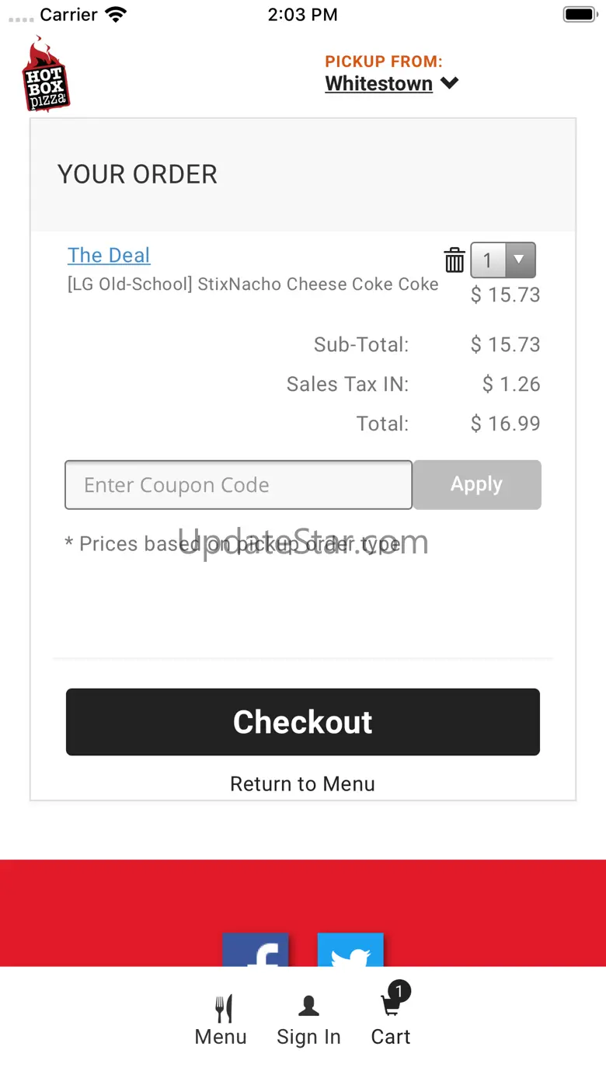Expand the chevron beside Whitestown
Image resolution: width=606 pixels, height=1078 pixels.
click(449, 83)
